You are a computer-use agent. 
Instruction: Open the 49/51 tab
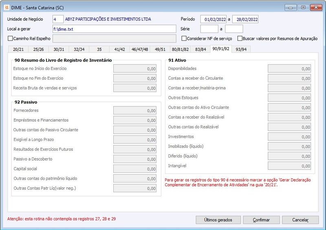click(160, 49)
